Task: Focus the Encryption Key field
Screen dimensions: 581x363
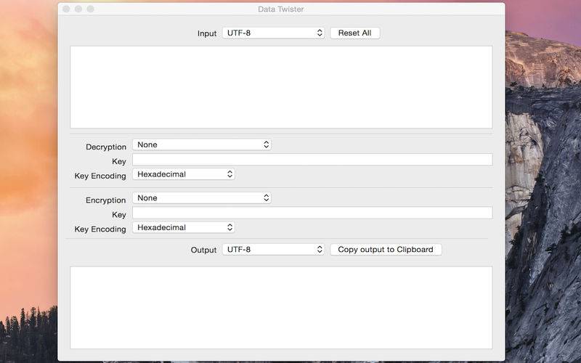Action: click(x=312, y=213)
